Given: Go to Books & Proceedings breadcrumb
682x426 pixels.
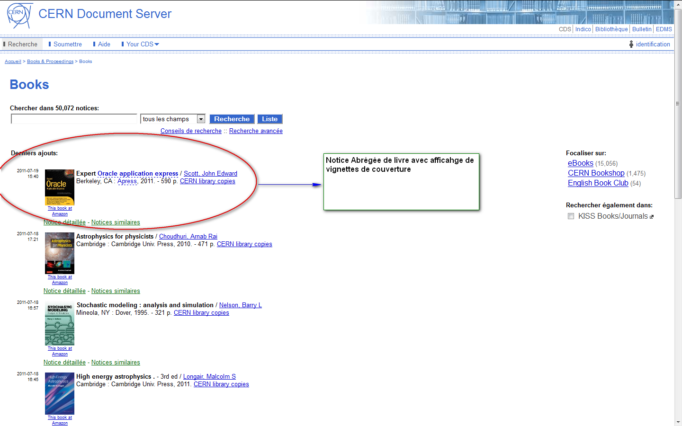Looking at the screenshot, I should click(50, 62).
